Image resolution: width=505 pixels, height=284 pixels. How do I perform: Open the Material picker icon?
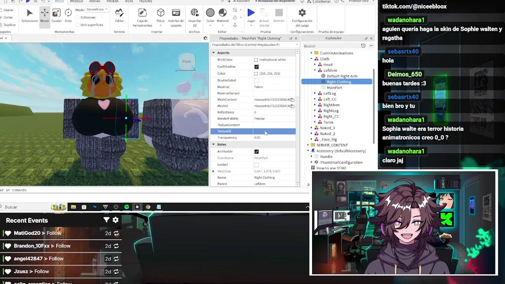click(x=223, y=13)
